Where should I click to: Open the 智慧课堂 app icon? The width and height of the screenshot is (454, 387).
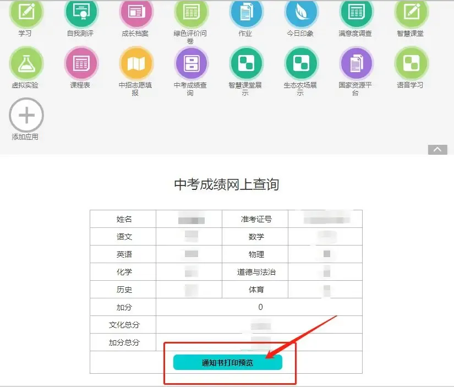[411, 12]
